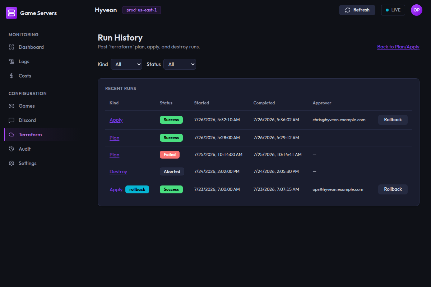This screenshot has width=431, height=287.
Task: Click completed time 7/26/2026, 5:36:02 AM
Action: [x=276, y=120]
